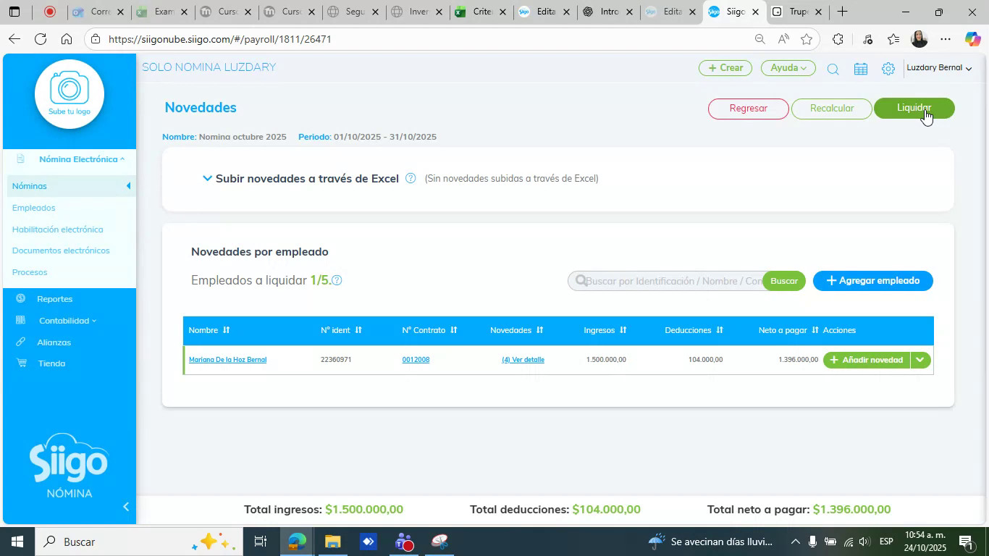Open the Crear menu button
Image resolution: width=989 pixels, height=556 pixels.
[725, 68]
